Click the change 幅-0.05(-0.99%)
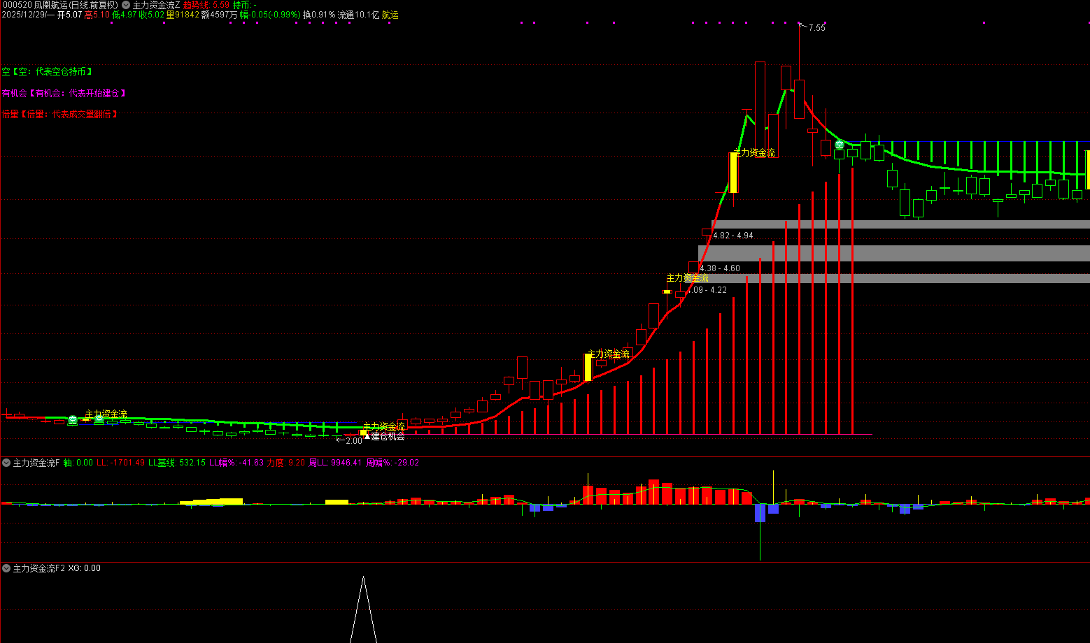1090x643 pixels. [x=270, y=15]
